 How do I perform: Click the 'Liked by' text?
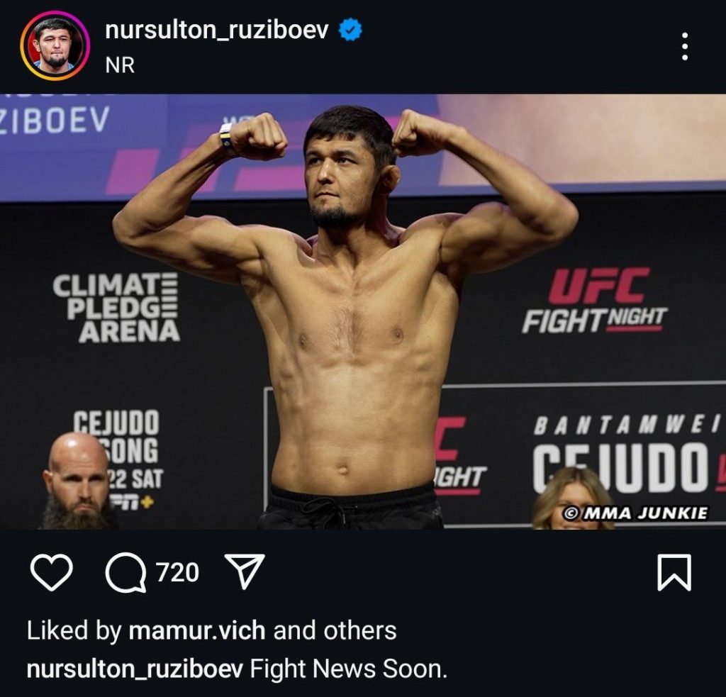click(x=74, y=630)
